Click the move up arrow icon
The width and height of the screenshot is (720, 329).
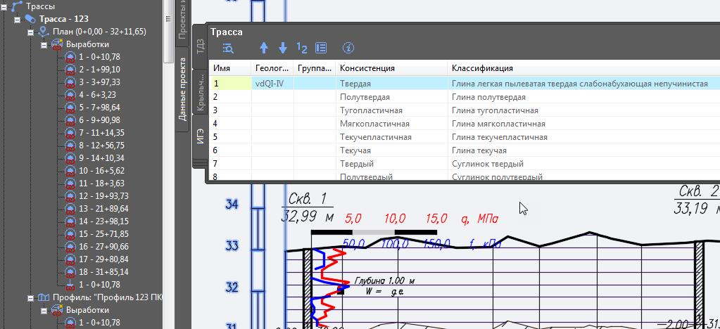pos(264,48)
